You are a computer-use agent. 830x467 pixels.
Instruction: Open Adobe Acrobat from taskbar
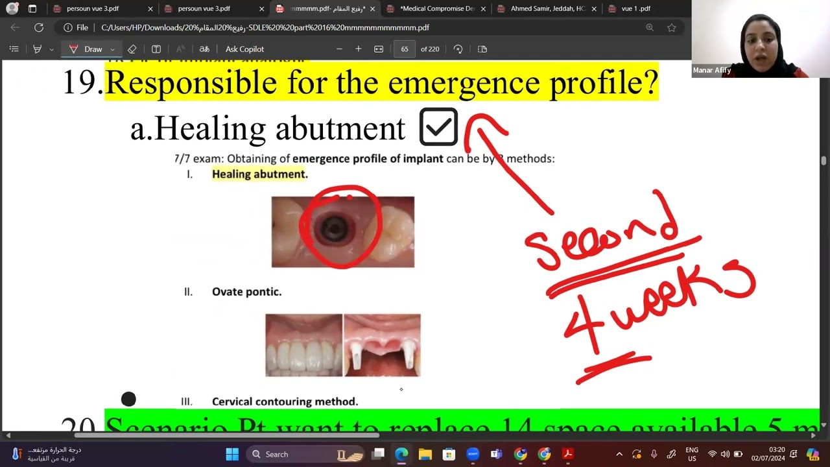568,454
